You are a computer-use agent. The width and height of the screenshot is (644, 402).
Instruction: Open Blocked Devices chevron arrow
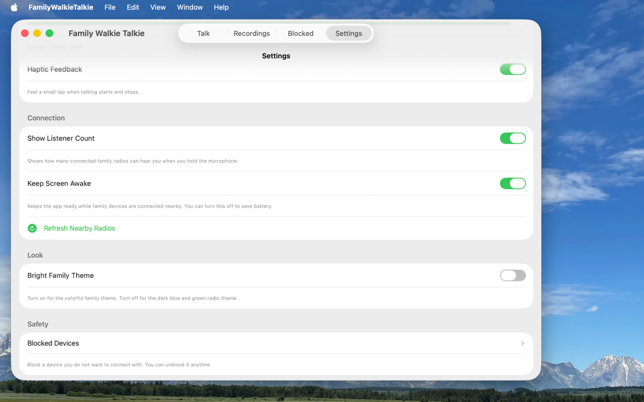(522, 343)
